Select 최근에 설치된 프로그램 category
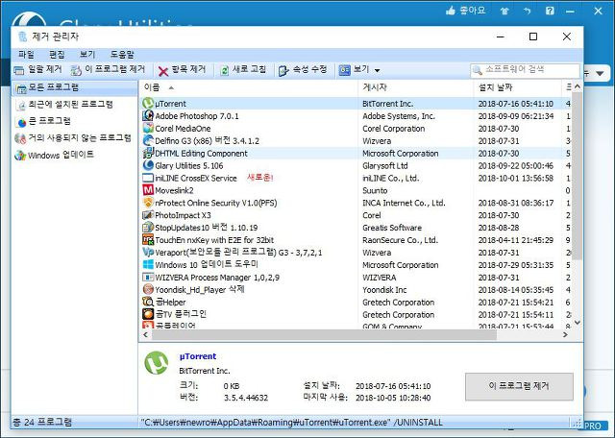This screenshot has height=438, width=615. [70, 105]
